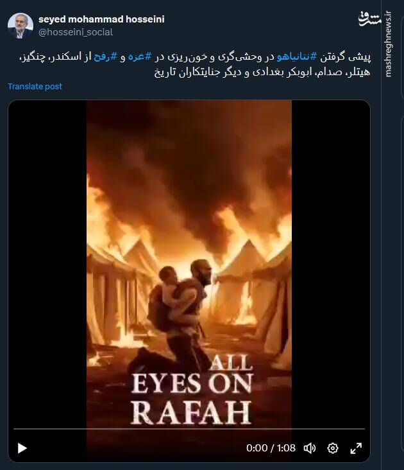
Task: Expand video to fullscreen
Action: click(x=356, y=448)
